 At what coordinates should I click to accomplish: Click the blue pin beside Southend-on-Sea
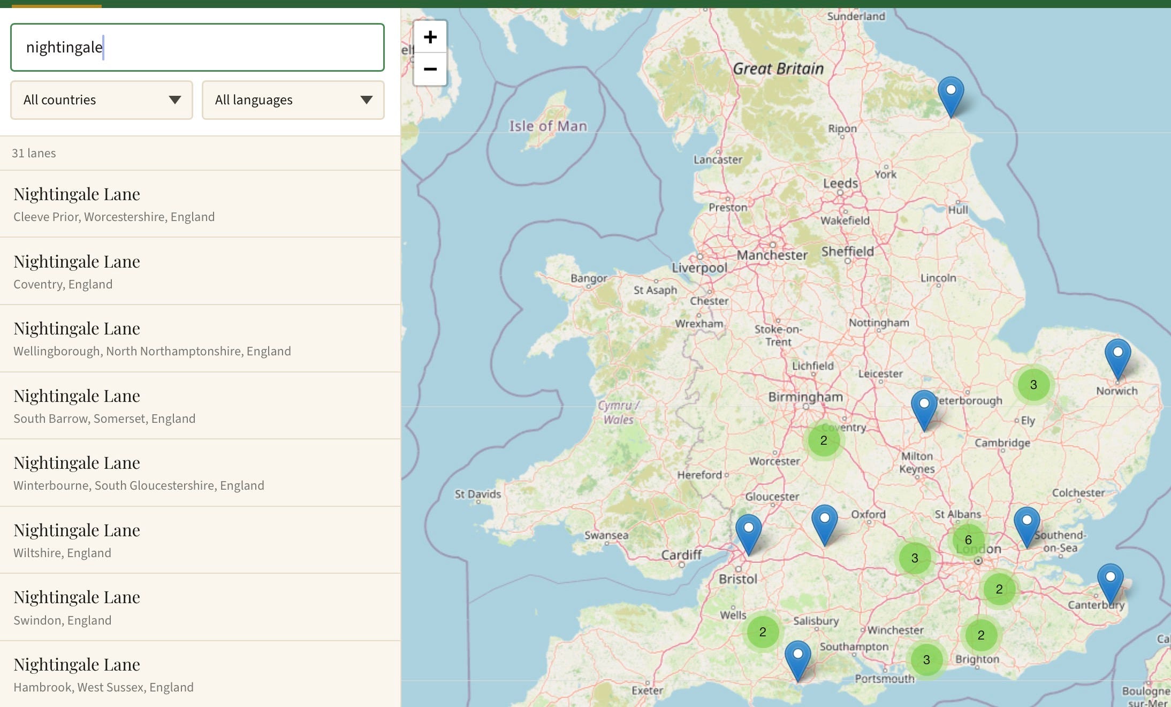click(x=1027, y=528)
